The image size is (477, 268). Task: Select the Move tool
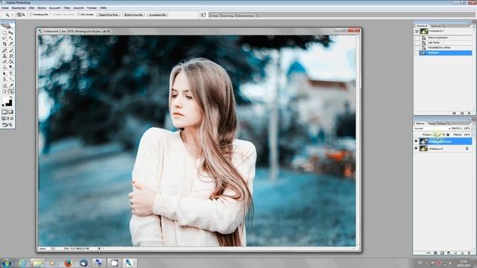pyautogui.click(x=11, y=33)
